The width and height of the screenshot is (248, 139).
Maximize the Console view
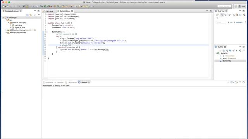[x=244, y=82]
